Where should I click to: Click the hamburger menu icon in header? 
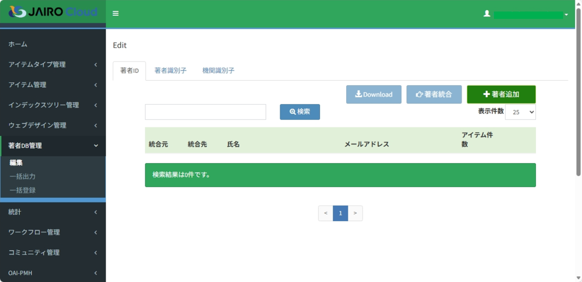tap(115, 14)
